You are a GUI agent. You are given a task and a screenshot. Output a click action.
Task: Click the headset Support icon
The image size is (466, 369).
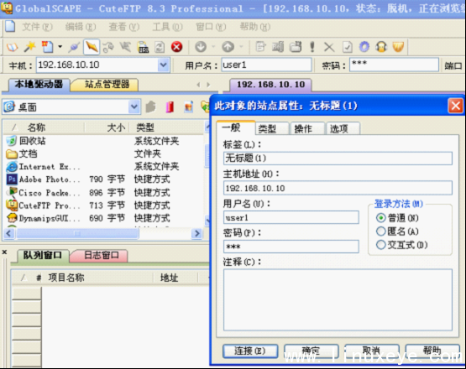tap(381, 47)
